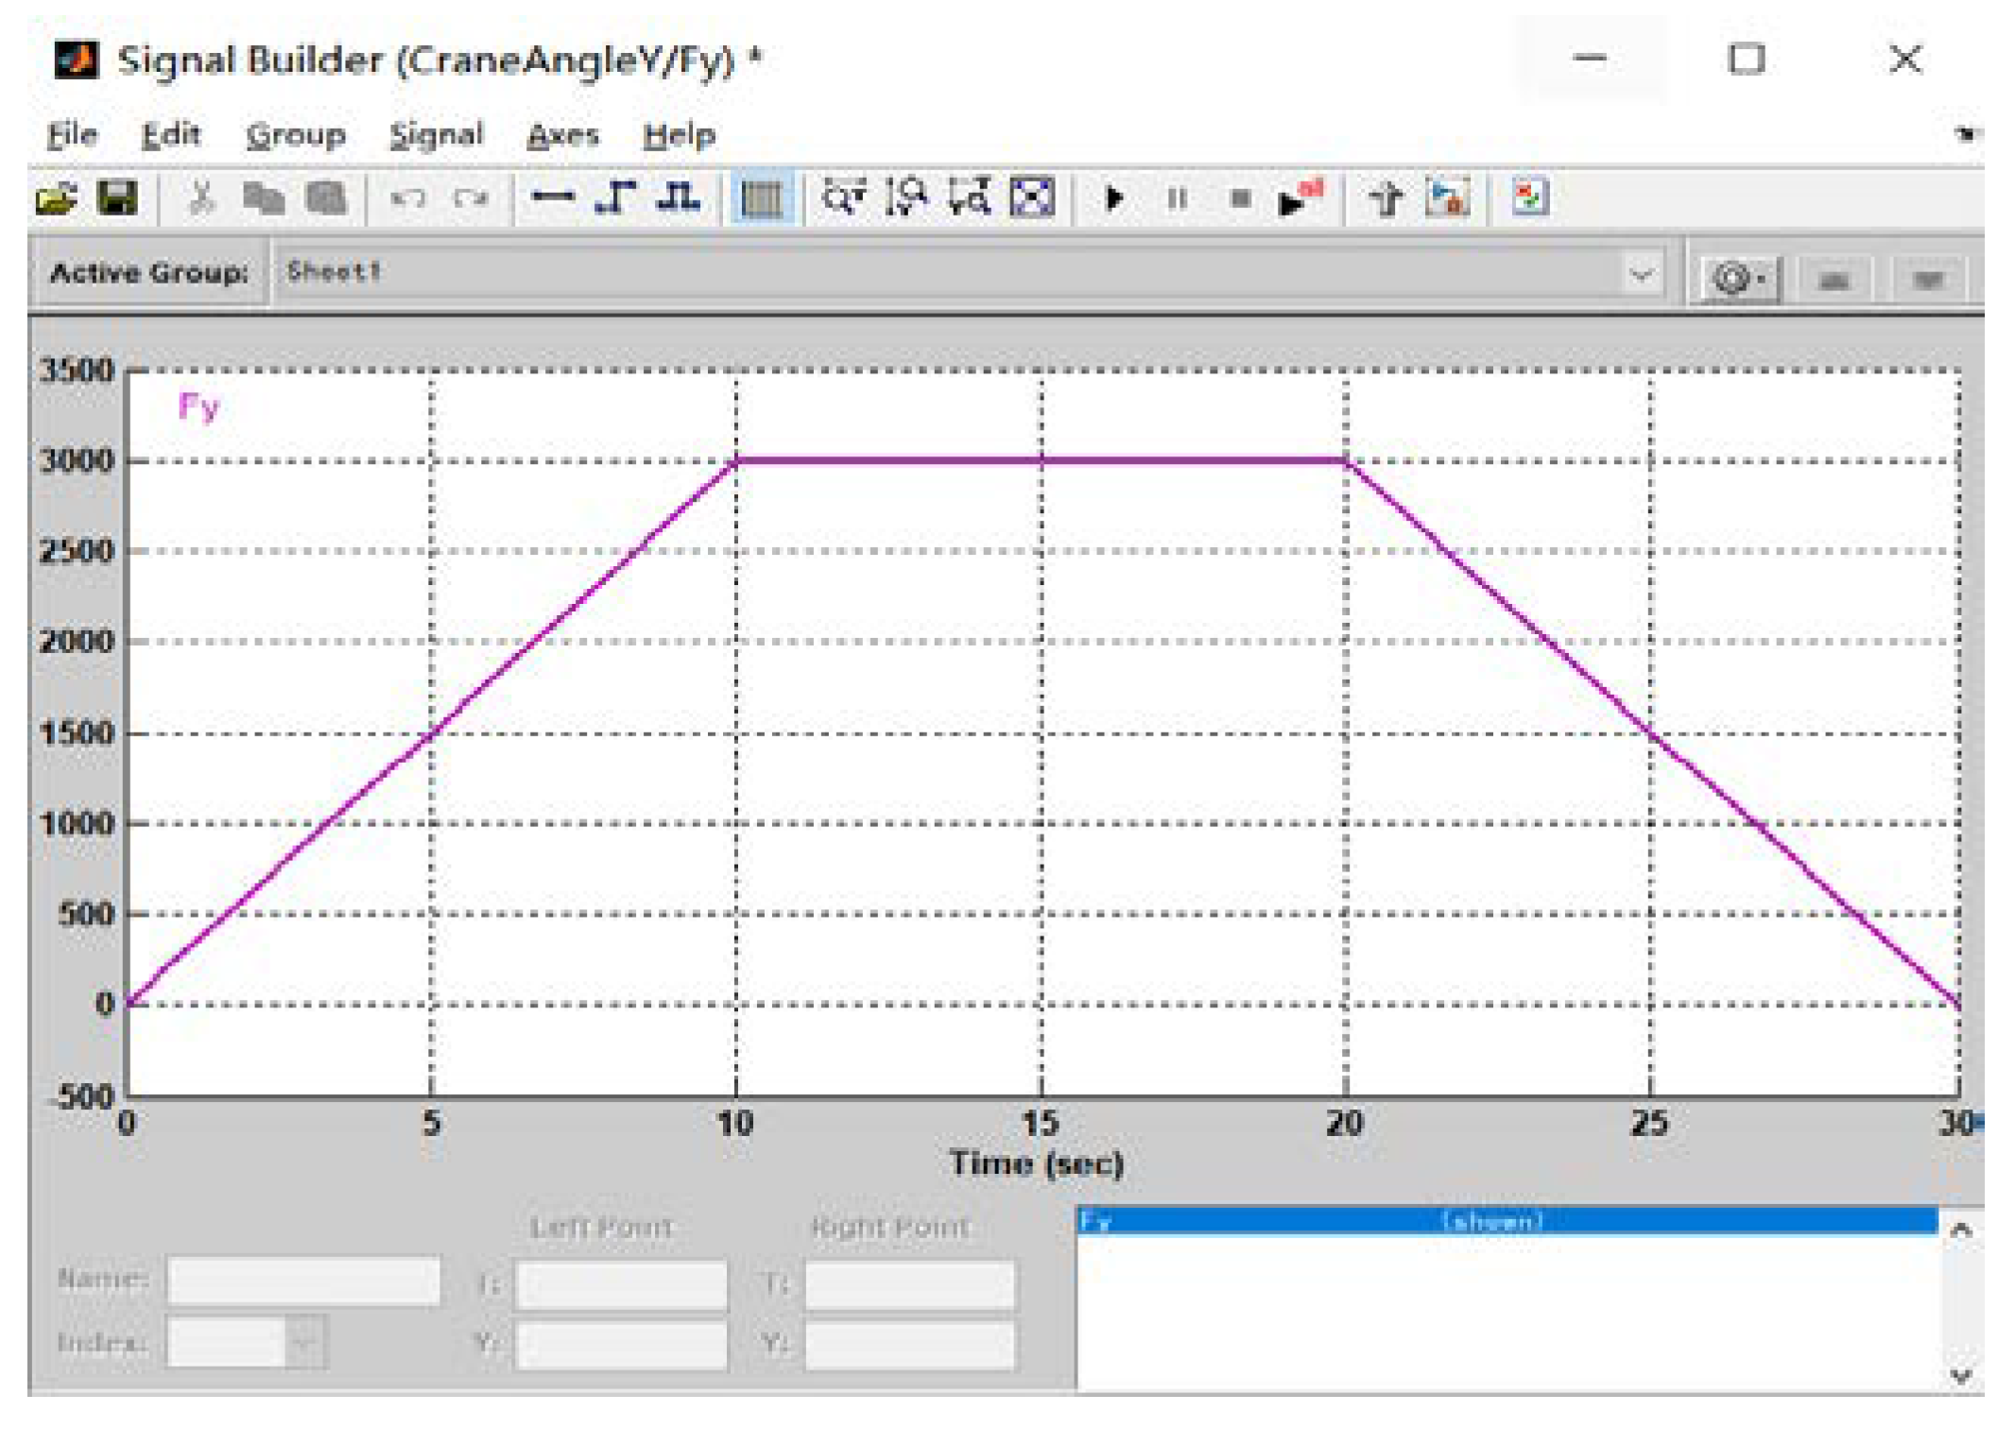The image size is (2015, 1429).
Task: Add a constant signal
Action: [552, 198]
